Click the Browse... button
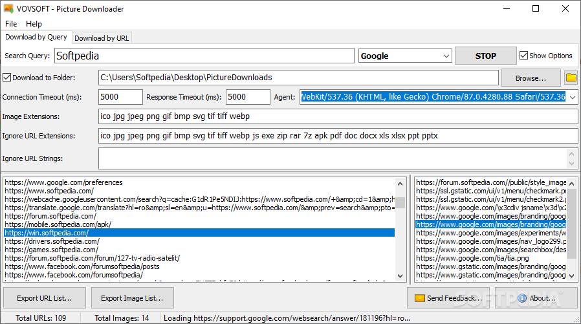 pyautogui.click(x=531, y=78)
